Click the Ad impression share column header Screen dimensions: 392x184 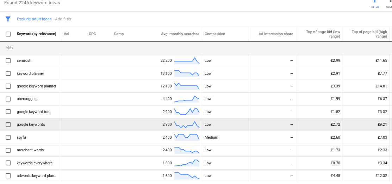click(x=276, y=34)
